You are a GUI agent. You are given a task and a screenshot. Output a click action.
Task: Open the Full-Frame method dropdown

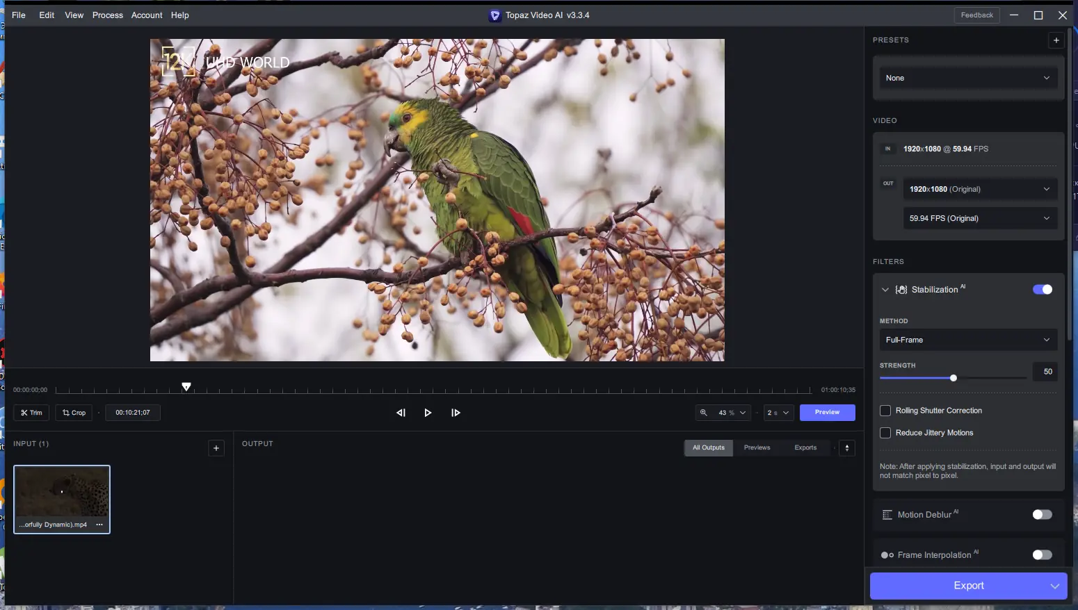968,340
